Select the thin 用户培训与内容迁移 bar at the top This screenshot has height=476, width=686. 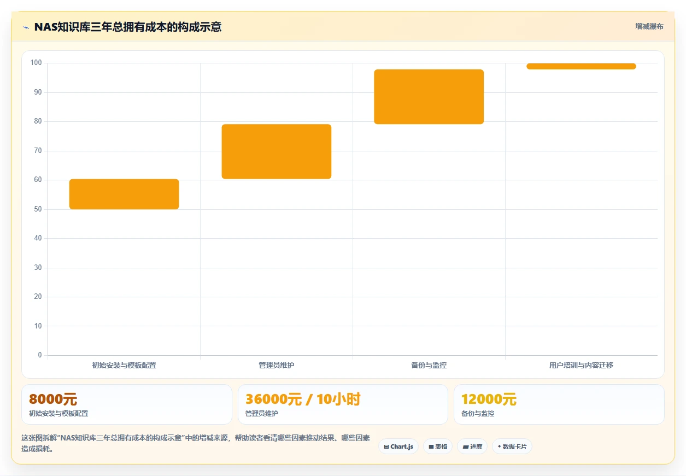(x=581, y=66)
